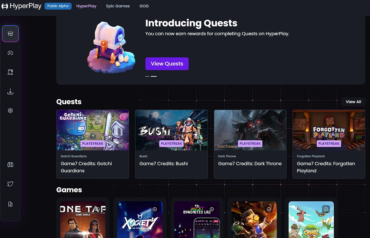
Task: Open the Store icon in sidebar
Action: point(10,34)
